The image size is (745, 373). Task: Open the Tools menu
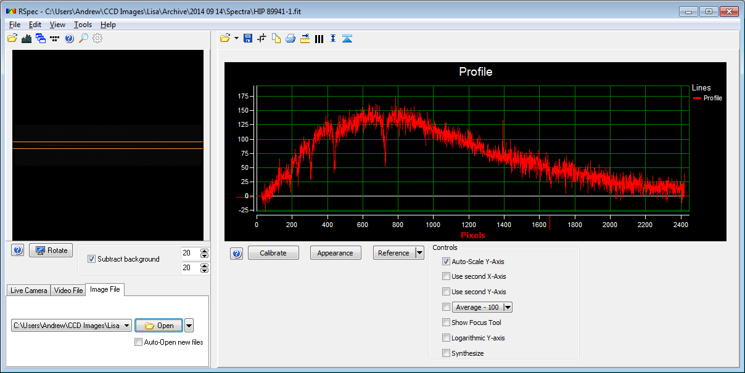tap(83, 25)
